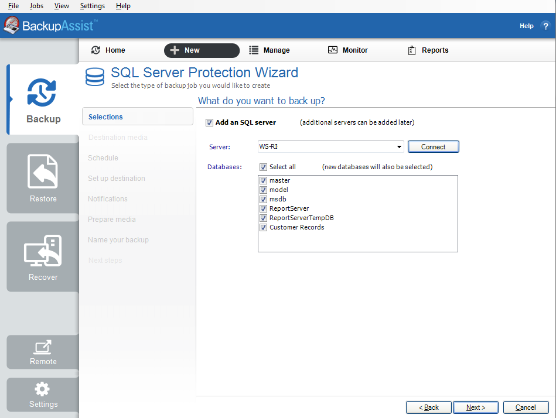Select the Selections wizard step
The width and height of the screenshot is (556, 418).
[138, 117]
